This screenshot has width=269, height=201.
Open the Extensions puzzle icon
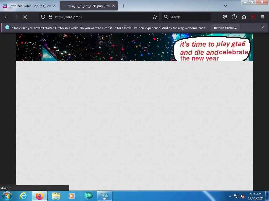click(x=244, y=17)
